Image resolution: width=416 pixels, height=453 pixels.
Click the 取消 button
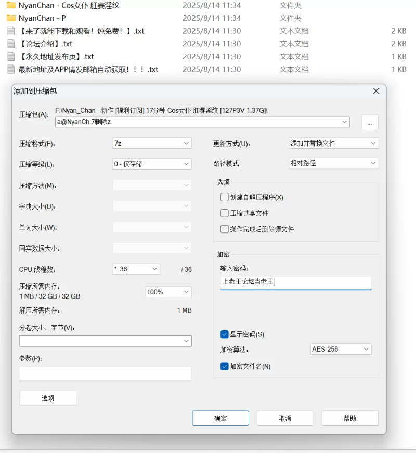pos(285,418)
